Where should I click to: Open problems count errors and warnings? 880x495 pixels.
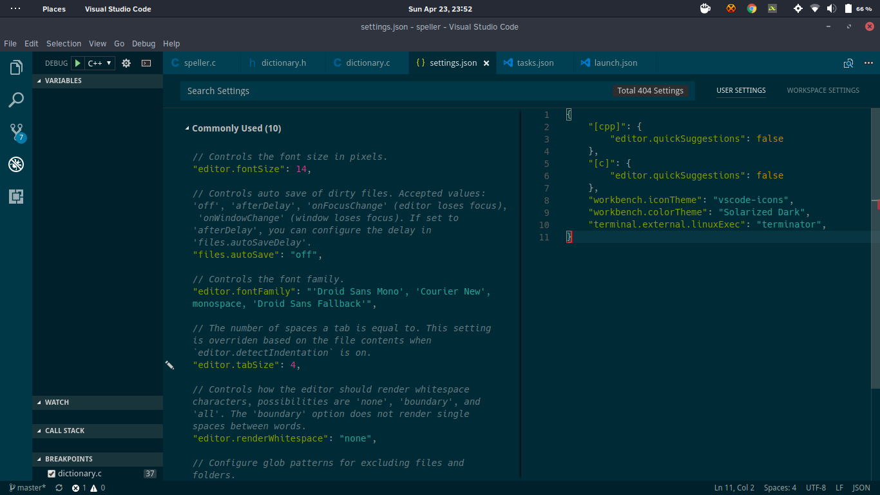pyautogui.click(x=88, y=488)
